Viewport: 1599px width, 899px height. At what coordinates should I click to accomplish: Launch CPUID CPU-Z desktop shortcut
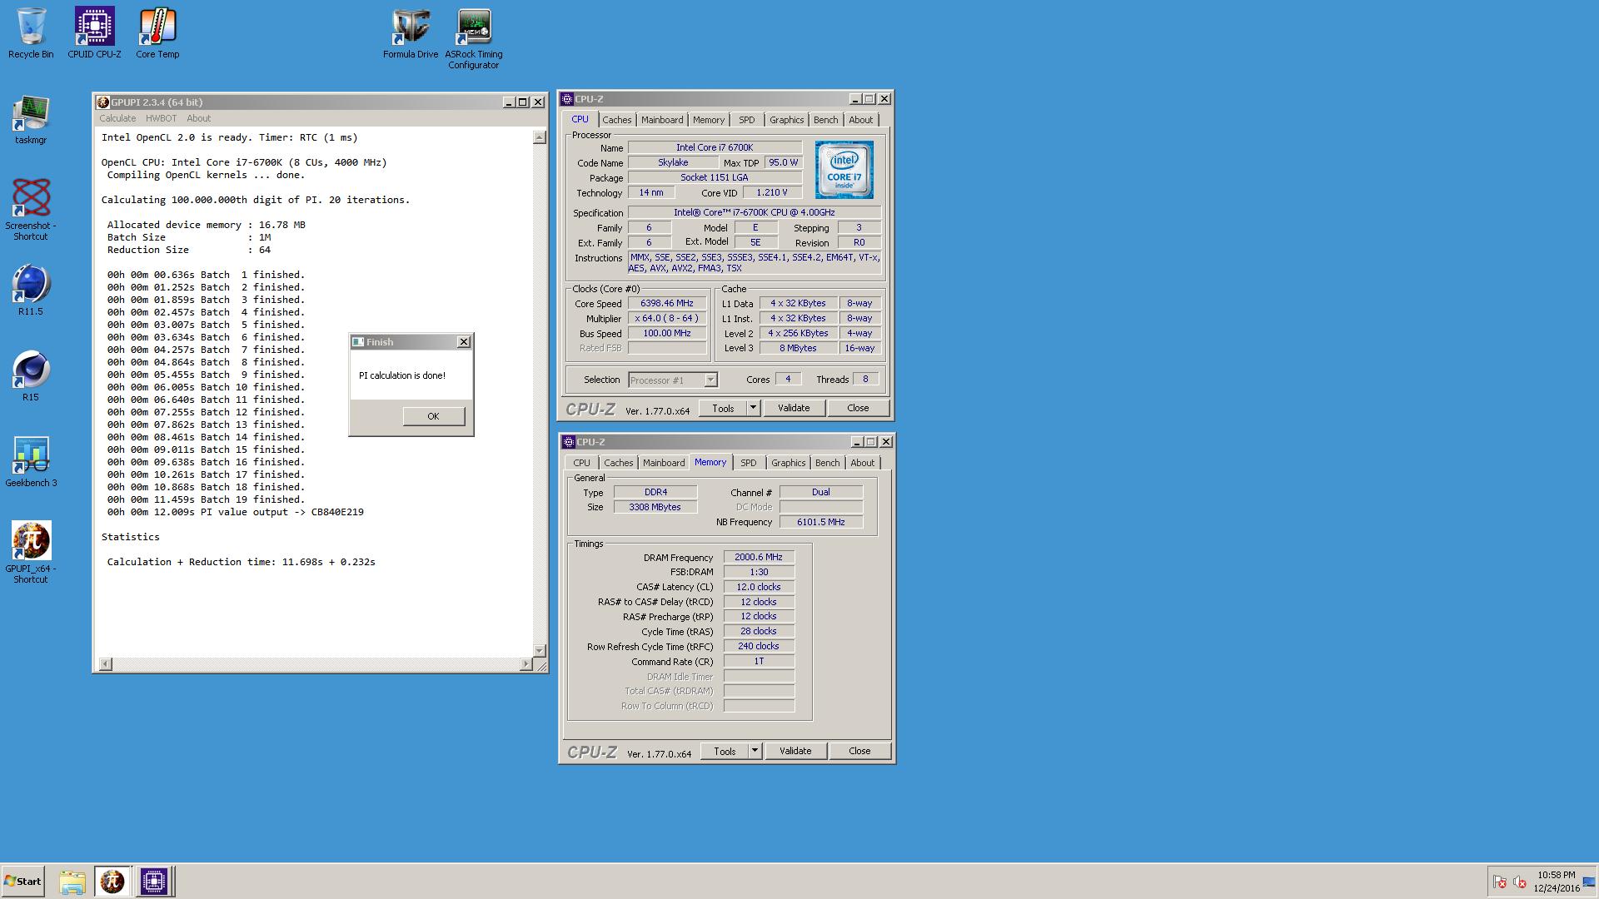pyautogui.click(x=94, y=33)
